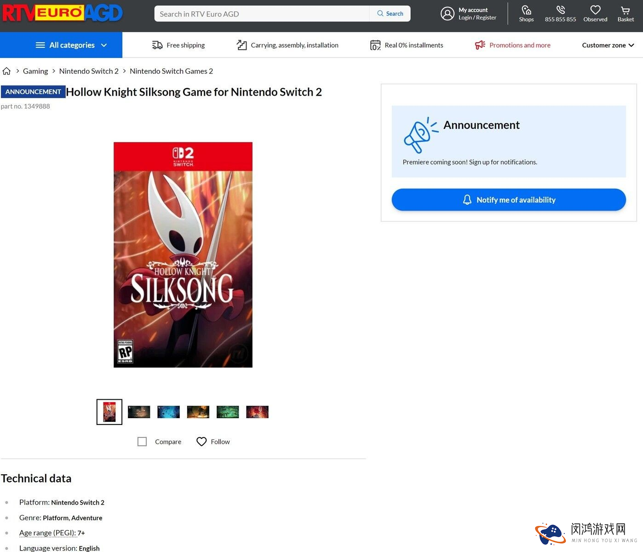The image size is (643, 552).
Task: Select the third blue gallery thumbnail
Action: (x=168, y=412)
